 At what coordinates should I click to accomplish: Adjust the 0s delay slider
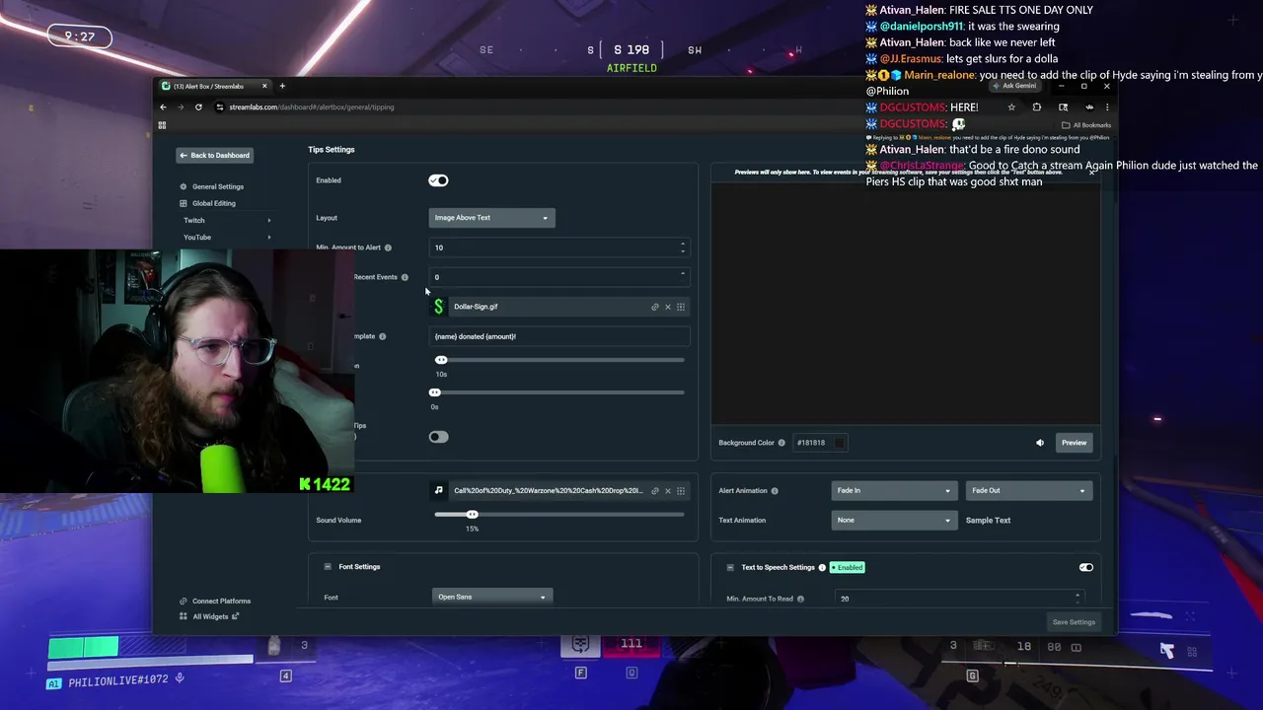[435, 392]
